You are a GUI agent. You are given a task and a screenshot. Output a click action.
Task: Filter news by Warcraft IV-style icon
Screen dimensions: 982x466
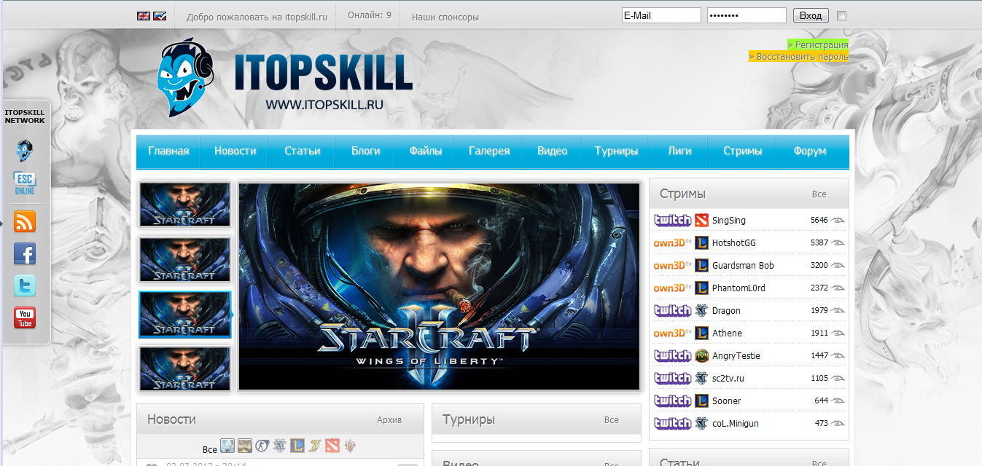(315, 446)
